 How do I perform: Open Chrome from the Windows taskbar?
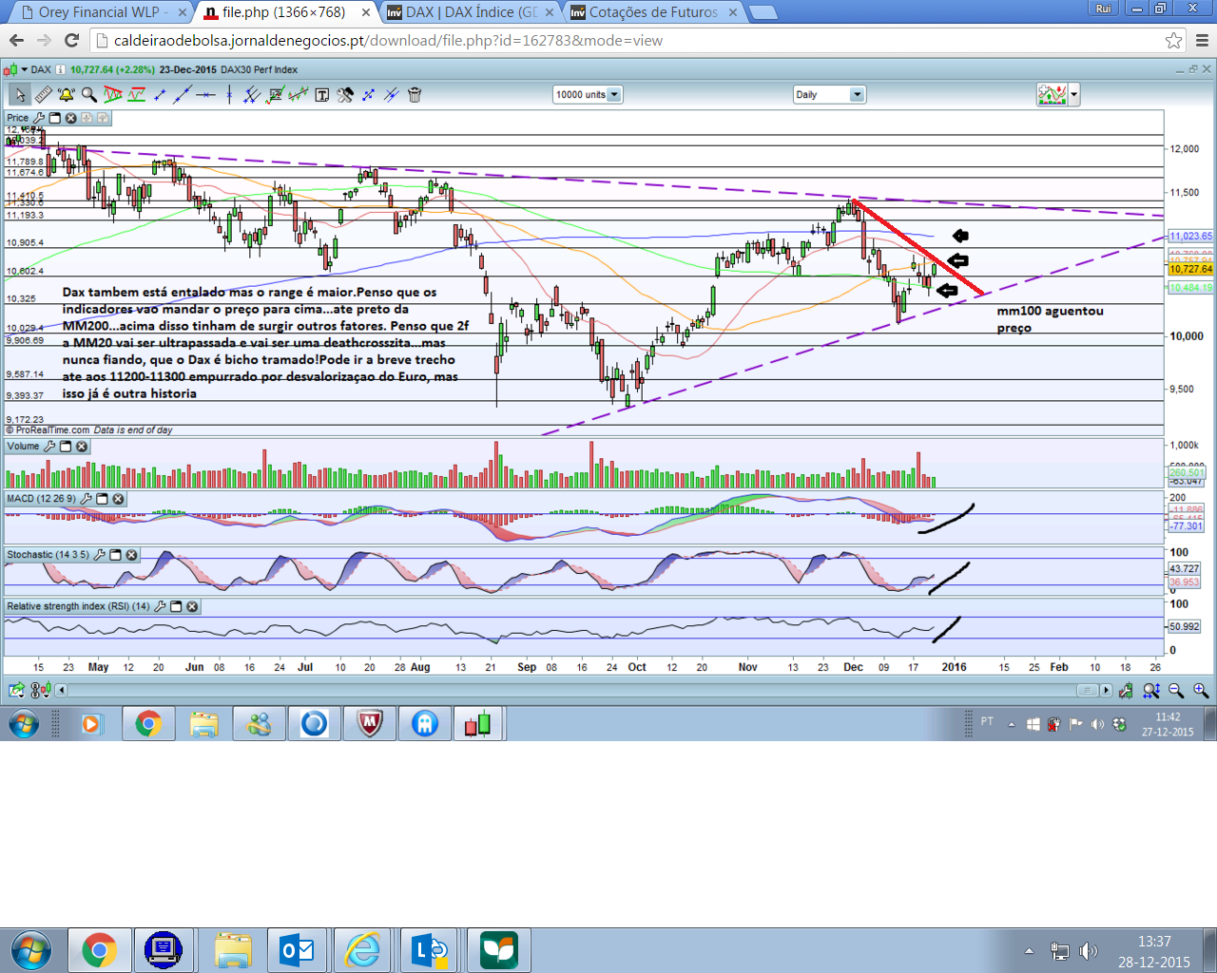pos(99,950)
